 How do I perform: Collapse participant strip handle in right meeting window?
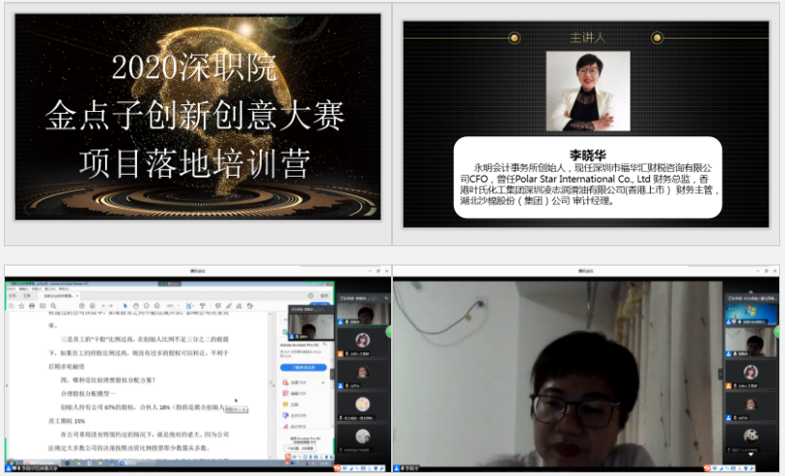tap(721, 374)
